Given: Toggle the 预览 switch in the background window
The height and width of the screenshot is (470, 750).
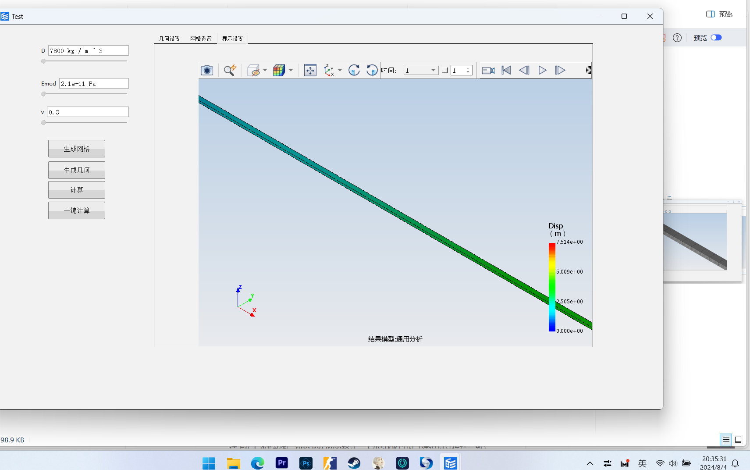Looking at the screenshot, I should [x=716, y=37].
